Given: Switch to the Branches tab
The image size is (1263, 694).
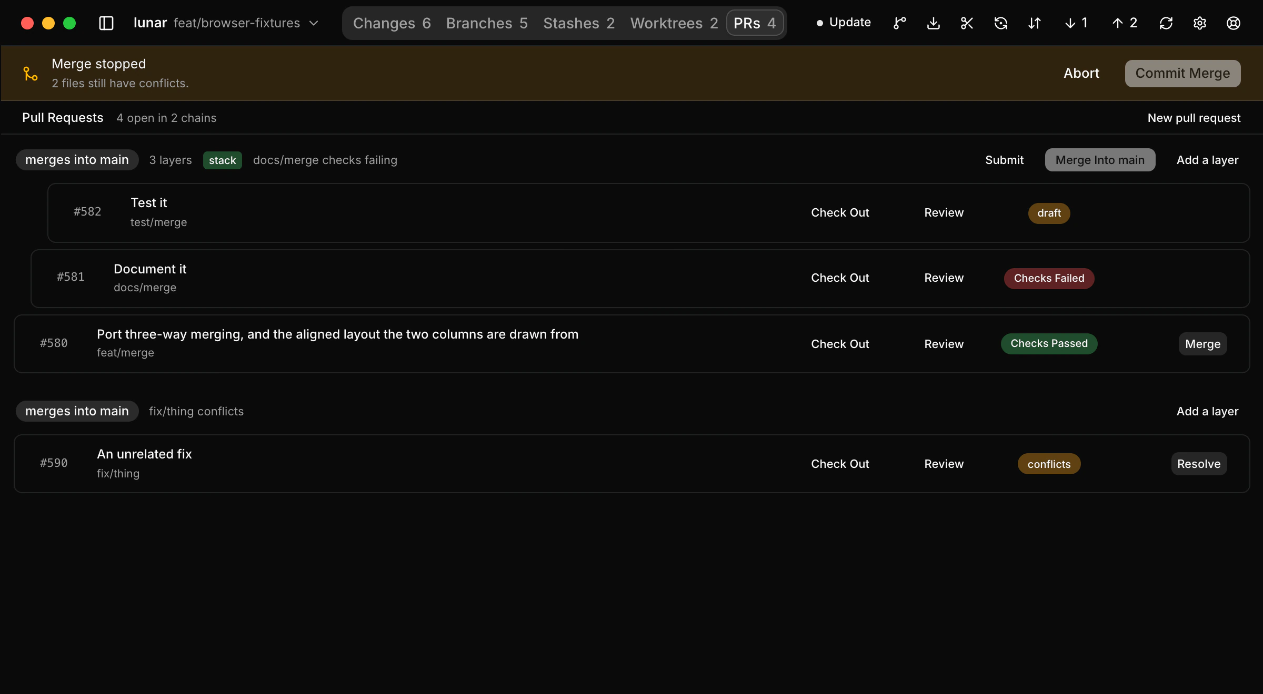Looking at the screenshot, I should click(487, 23).
